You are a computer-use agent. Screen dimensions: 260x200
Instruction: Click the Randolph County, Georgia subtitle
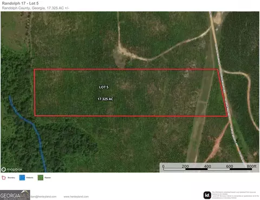click(x=36, y=8)
